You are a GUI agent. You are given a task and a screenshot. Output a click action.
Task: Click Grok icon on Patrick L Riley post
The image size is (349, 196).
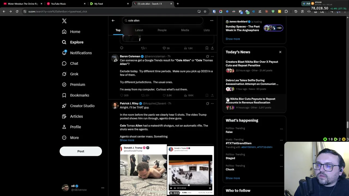point(207,103)
